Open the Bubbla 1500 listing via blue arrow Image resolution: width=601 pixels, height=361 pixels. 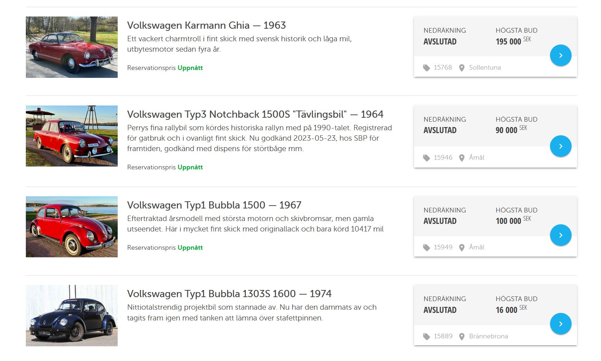pos(560,235)
